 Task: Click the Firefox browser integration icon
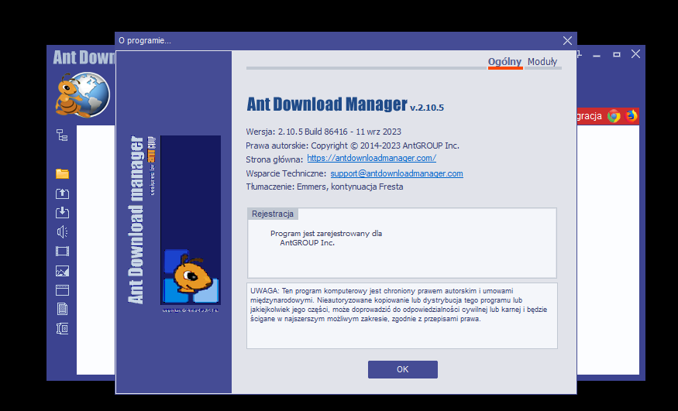click(x=632, y=115)
